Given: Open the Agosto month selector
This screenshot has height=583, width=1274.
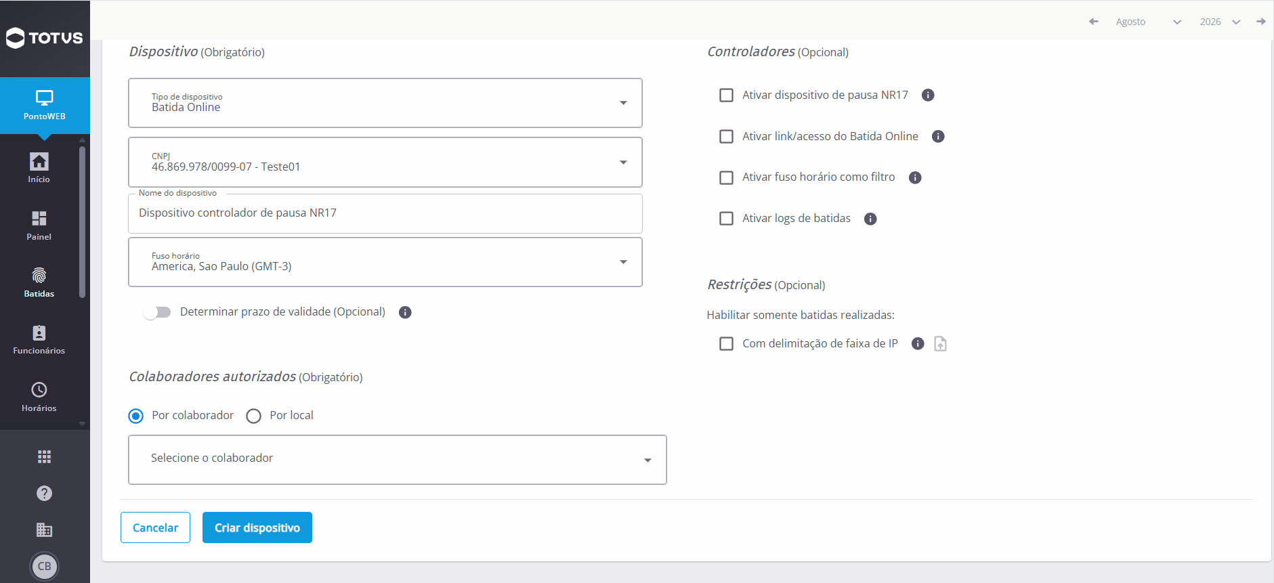Looking at the screenshot, I should pos(1148,22).
